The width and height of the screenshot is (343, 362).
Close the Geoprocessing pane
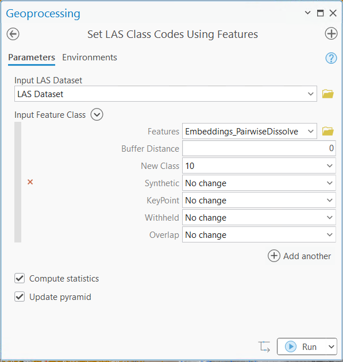tap(333, 13)
